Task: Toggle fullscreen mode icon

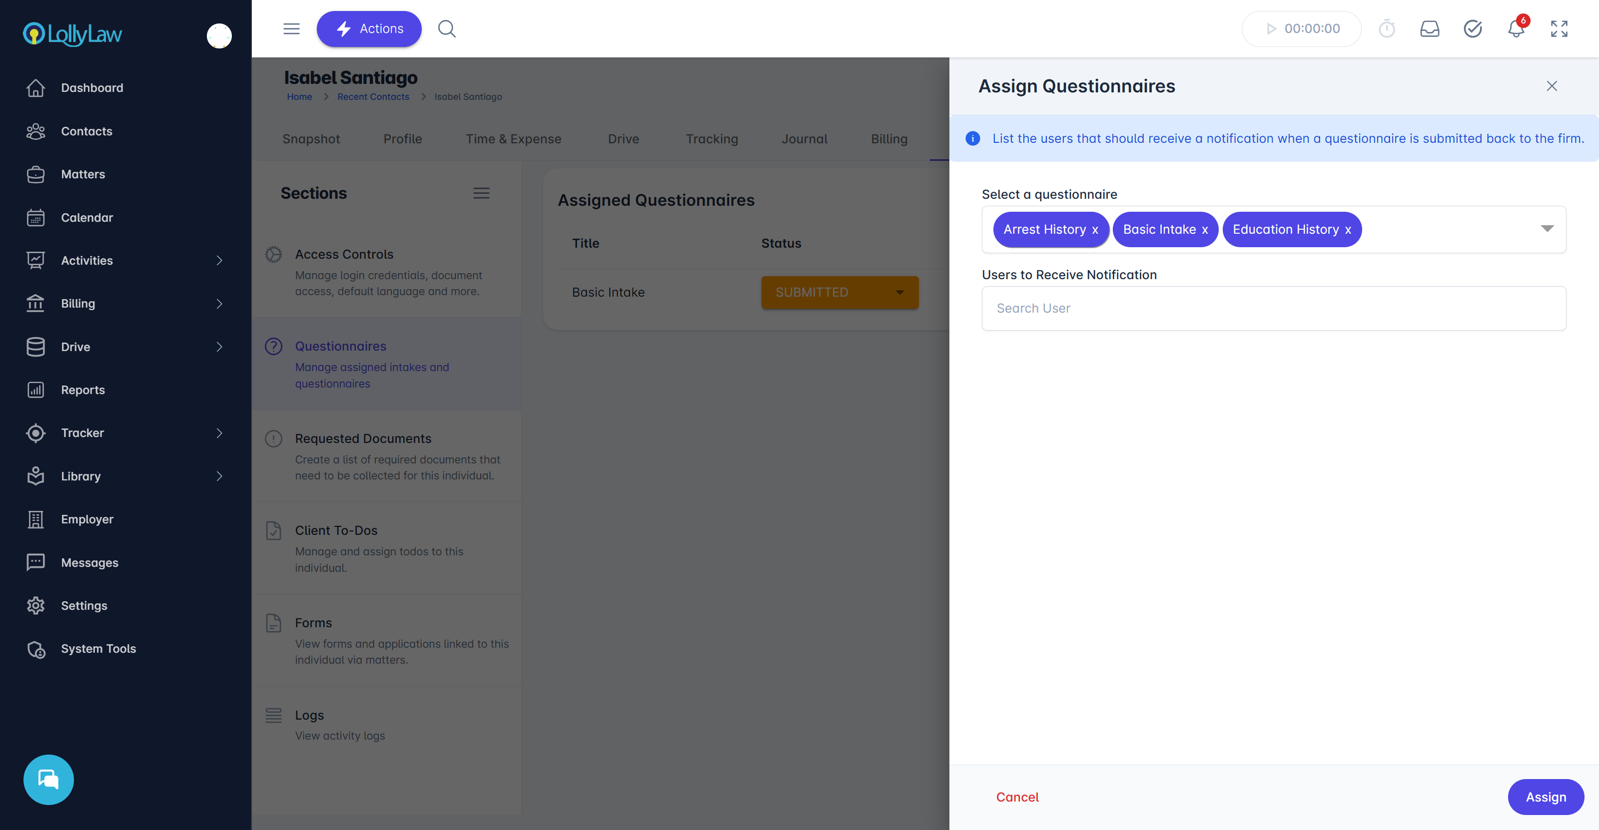Action: (1559, 29)
